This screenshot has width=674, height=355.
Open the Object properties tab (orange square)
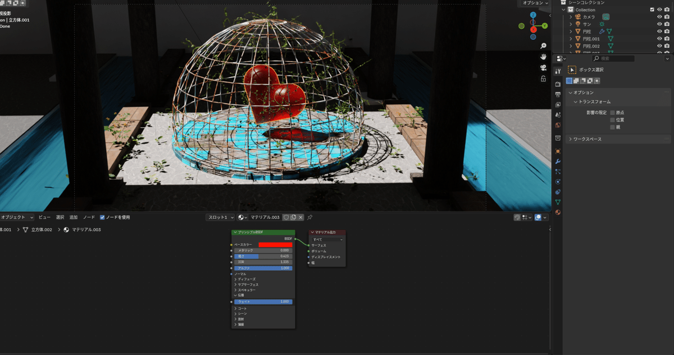click(x=558, y=151)
